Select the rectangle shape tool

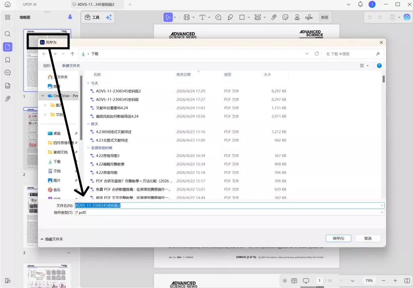tap(242, 17)
